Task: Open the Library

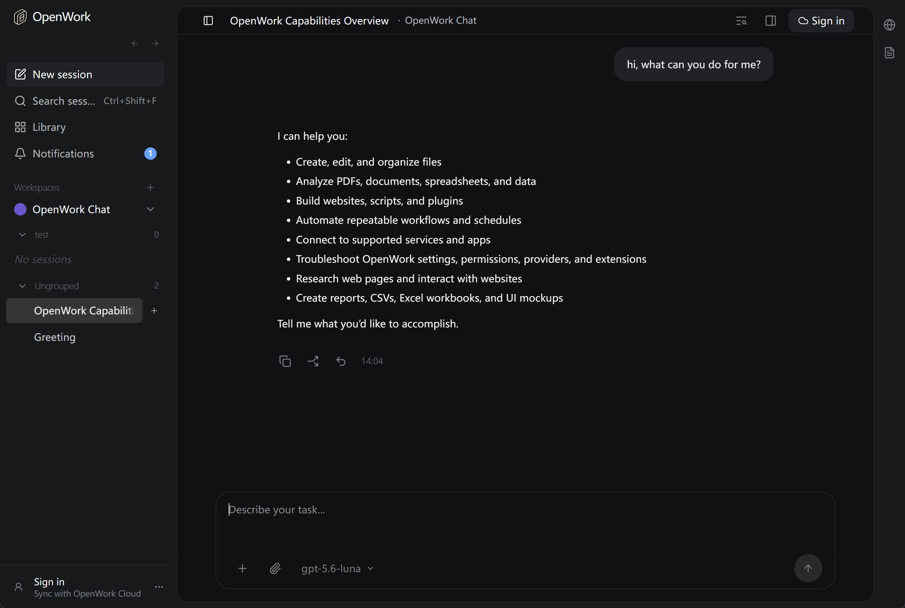Action: pyautogui.click(x=85, y=127)
